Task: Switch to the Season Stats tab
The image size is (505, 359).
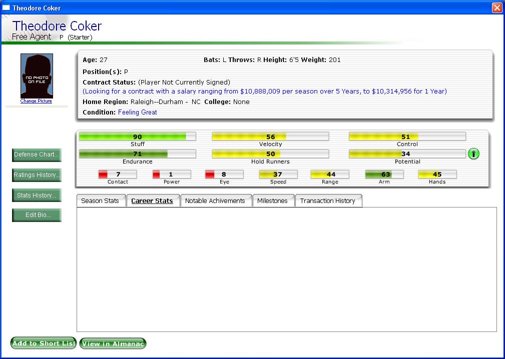Action: (x=100, y=200)
